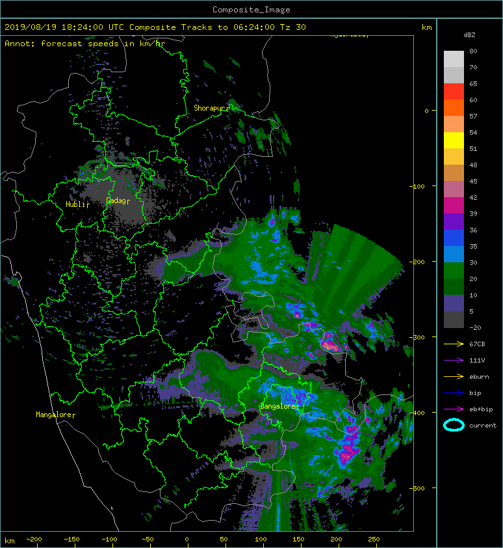Click the '2019/08/19 18:24:00 UTC' timestamp text

tap(64, 27)
